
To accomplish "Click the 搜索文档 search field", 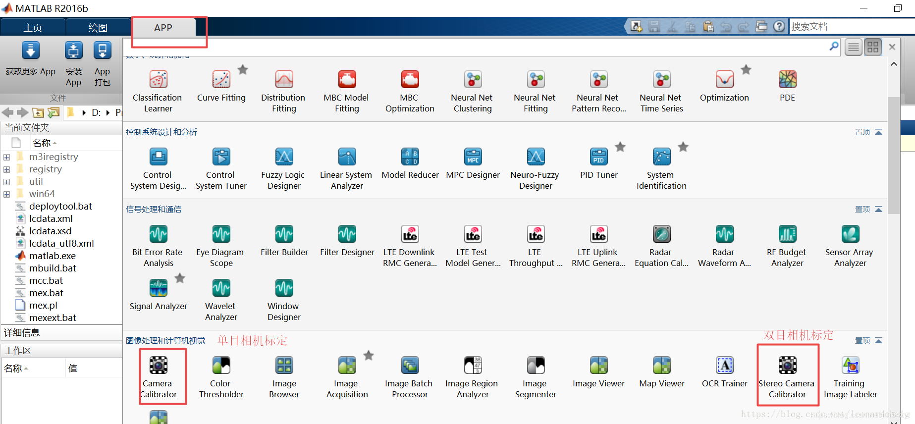I will 852,26.
